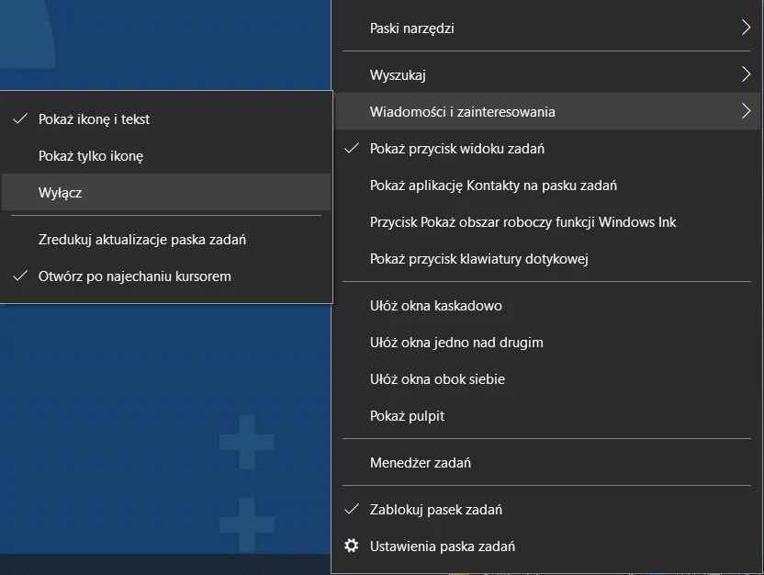
Task: Click the checkmark beside Pokaż ikonę i tekst
Action: (20, 118)
